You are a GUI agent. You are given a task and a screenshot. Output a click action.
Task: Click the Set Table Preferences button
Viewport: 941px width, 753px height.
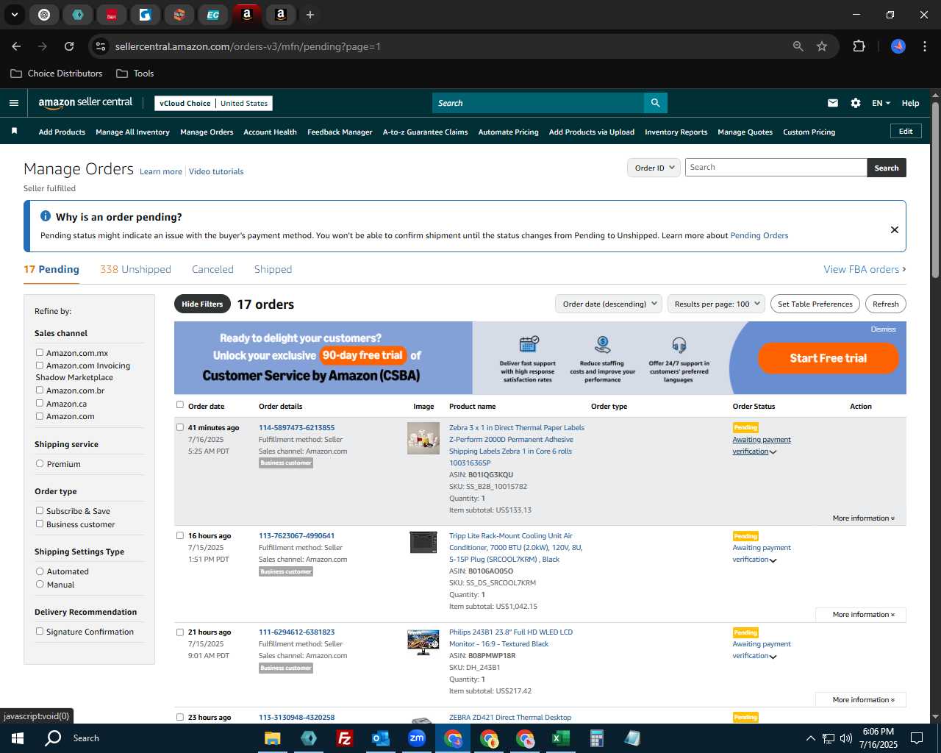click(815, 304)
